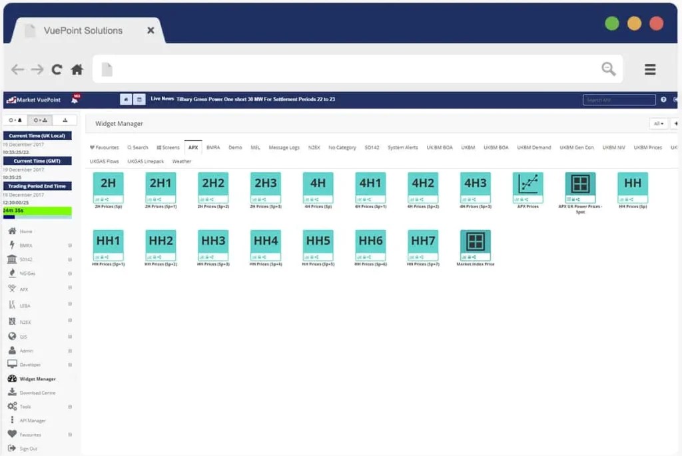
Task: Select the Favourites link above the widgets
Action: (x=103, y=147)
